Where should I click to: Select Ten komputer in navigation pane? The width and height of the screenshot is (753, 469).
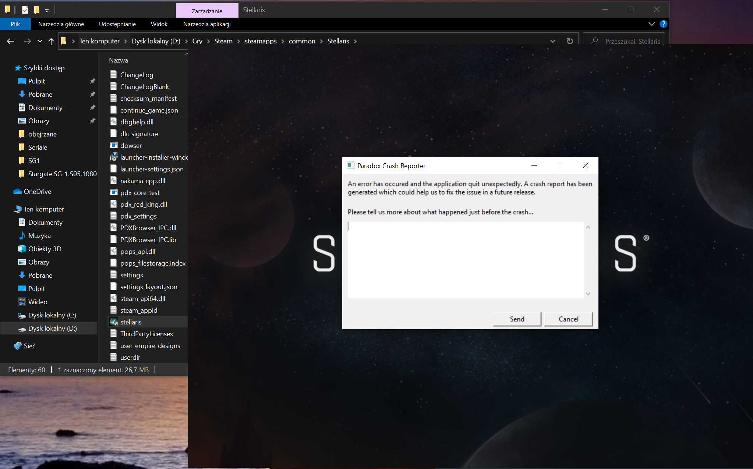pyautogui.click(x=44, y=209)
